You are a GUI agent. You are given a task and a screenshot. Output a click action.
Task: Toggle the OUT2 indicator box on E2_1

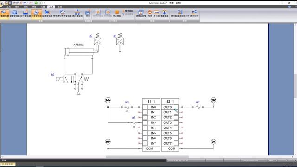click(x=176, y=117)
